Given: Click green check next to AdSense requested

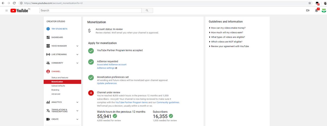Looking at the screenshot, I should pos(91,62).
